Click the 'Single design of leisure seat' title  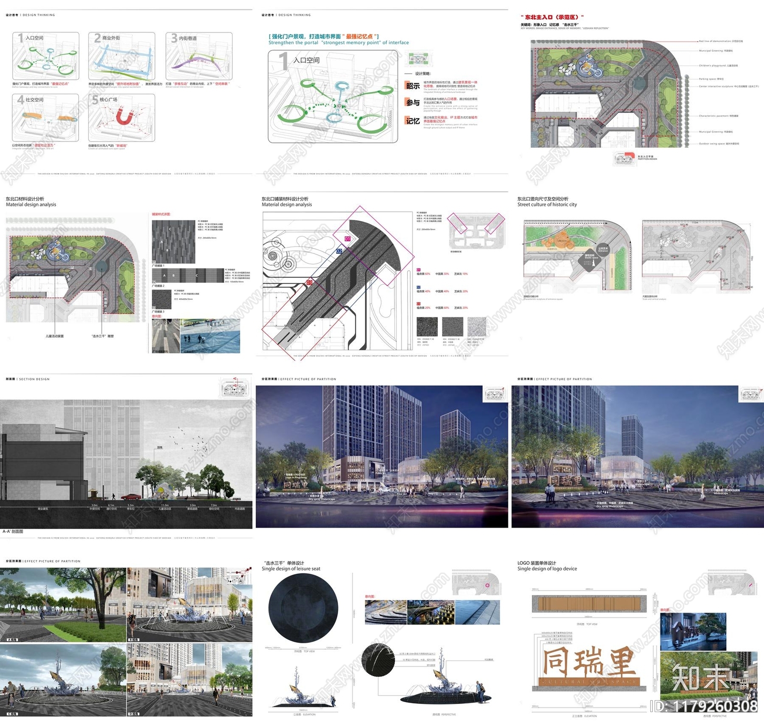pyautogui.click(x=291, y=569)
